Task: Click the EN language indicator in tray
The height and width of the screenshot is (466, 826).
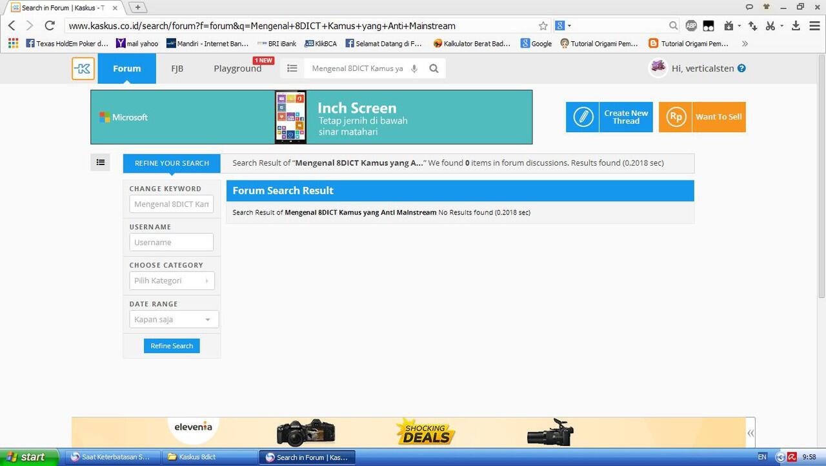Action: point(762,457)
